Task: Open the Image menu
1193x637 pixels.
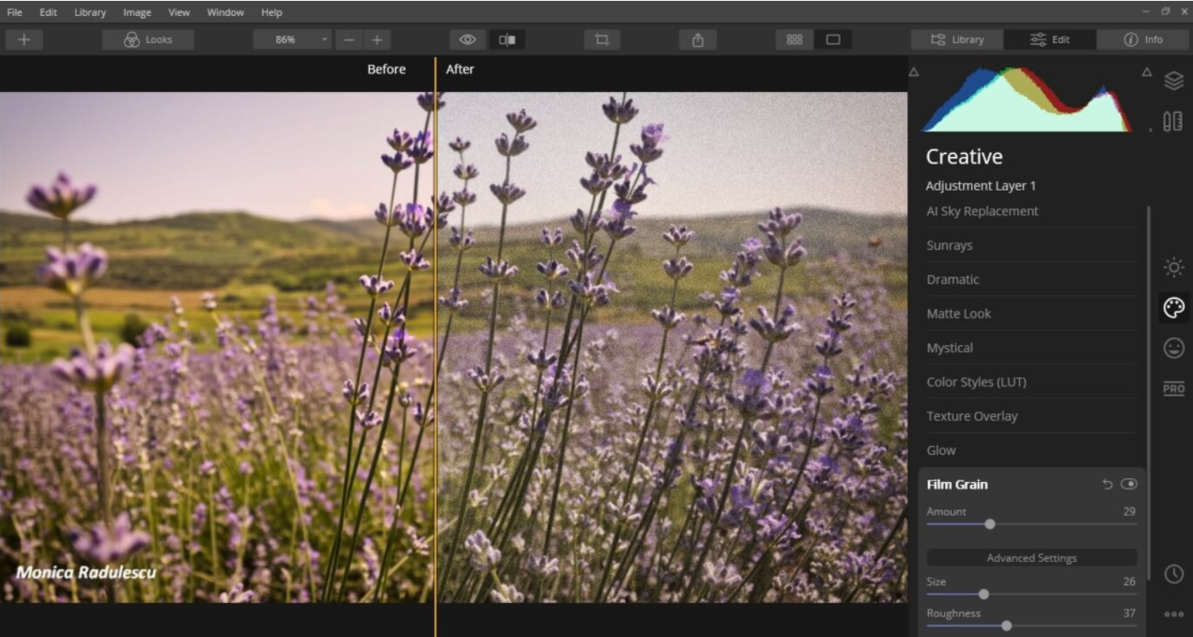Action: point(137,12)
